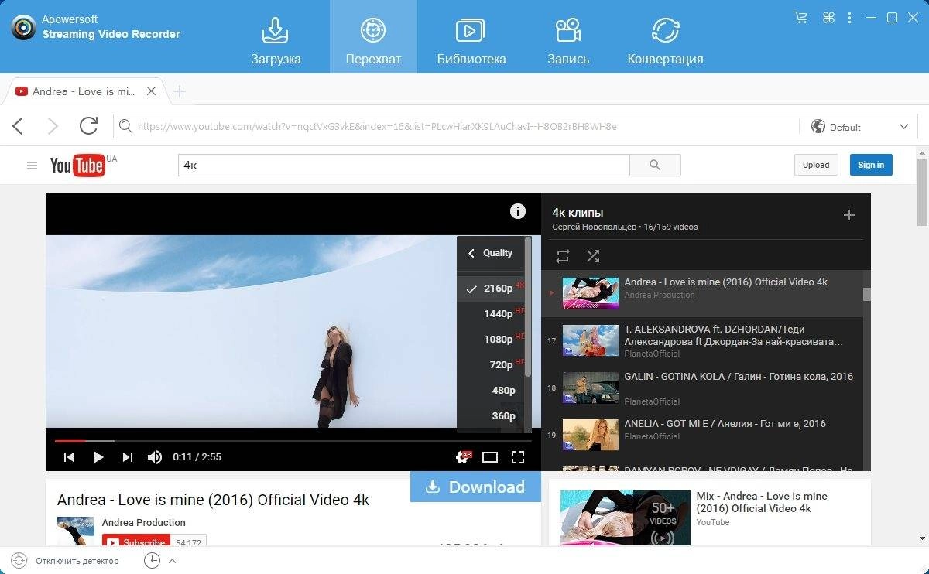Screen dimensions: 929x574
Task: Skip to previous playlist video
Action: [x=69, y=457]
